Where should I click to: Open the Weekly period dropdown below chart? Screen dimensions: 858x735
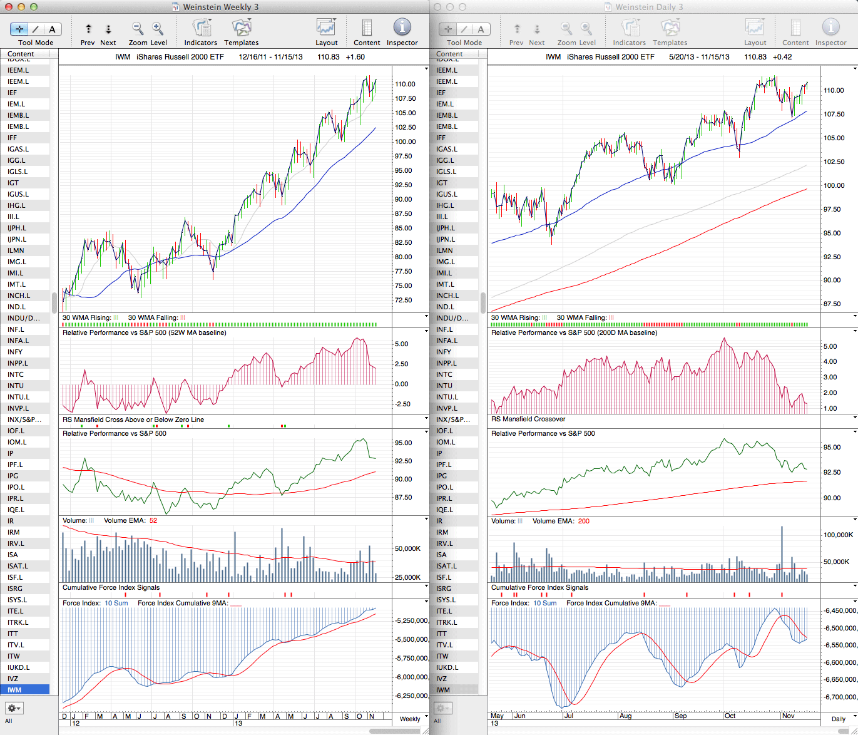point(413,719)
